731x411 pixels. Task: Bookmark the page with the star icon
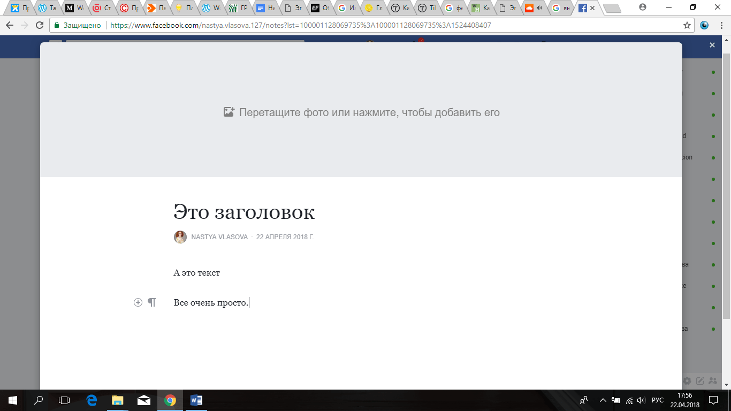tap(688, 25)
